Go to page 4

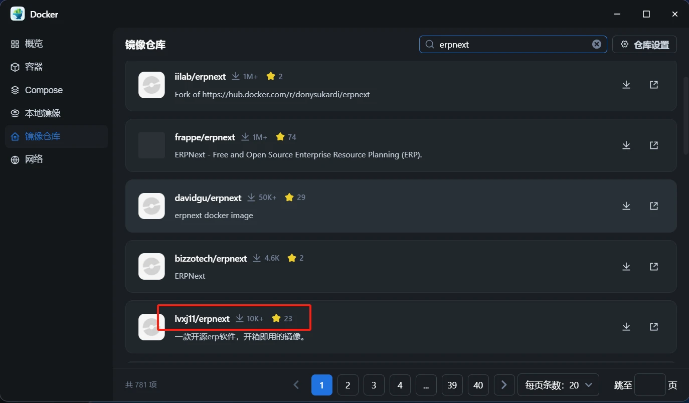[x=400, y=385]
